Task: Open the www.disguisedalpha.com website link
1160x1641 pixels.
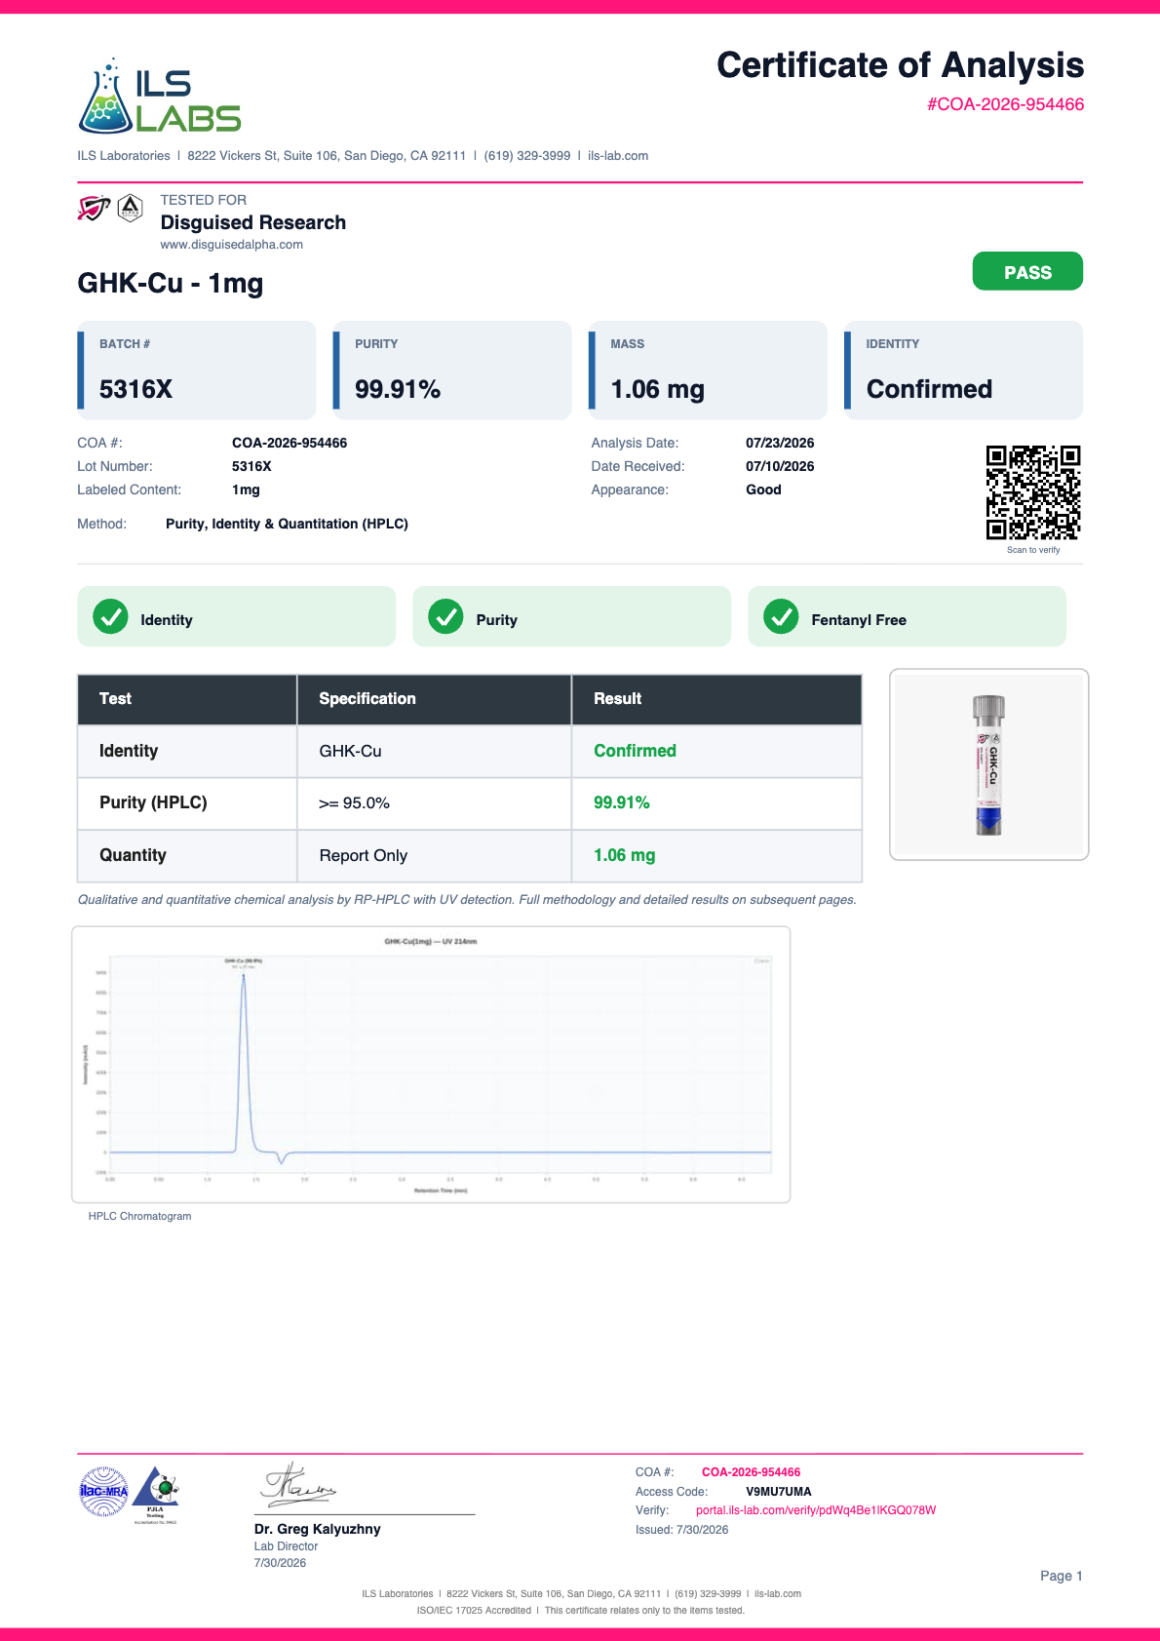Action: click(232, 245)
